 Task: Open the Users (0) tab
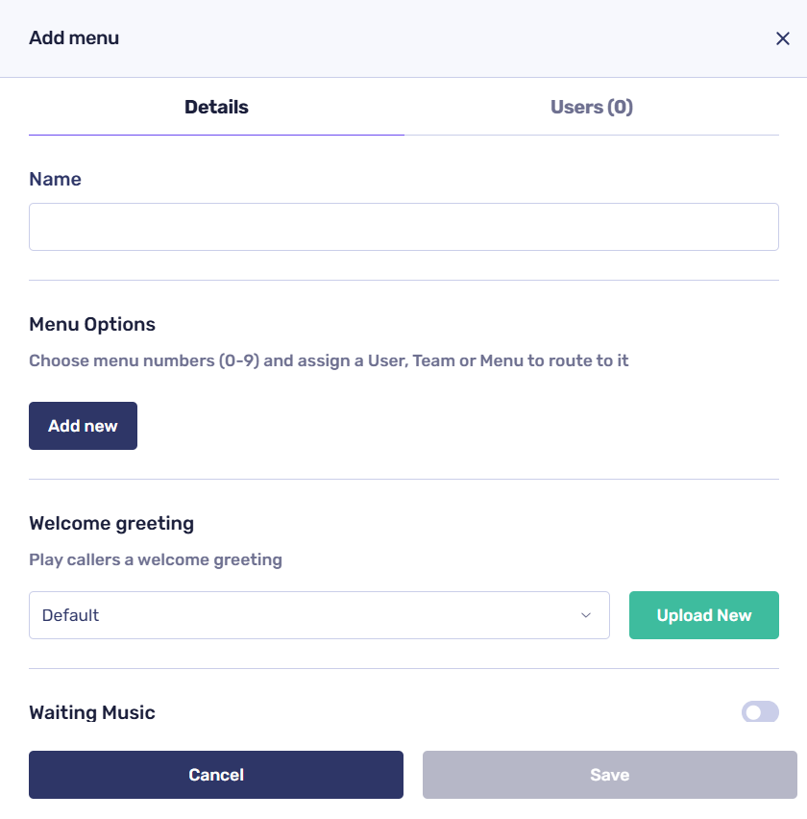[591, 108]
